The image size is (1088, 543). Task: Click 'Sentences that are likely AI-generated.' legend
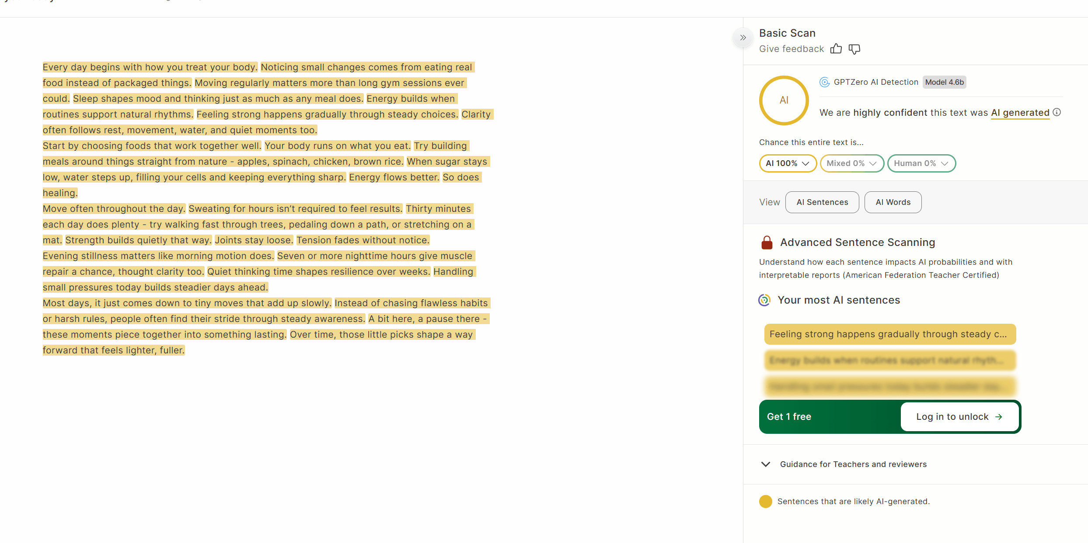(x=853, y=501)
